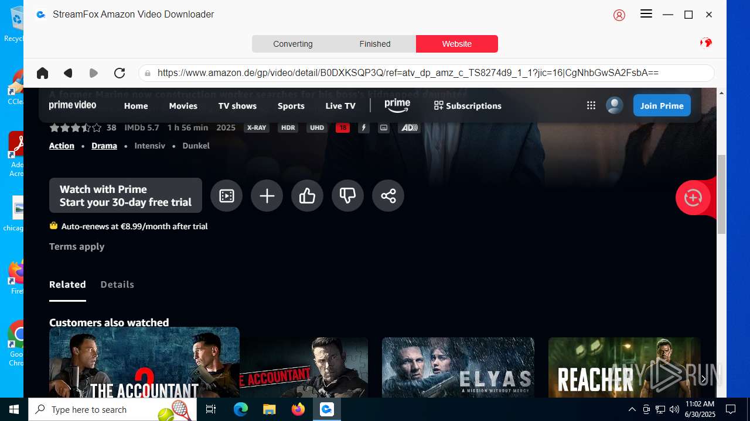Open Microsoft Edge from the taskbar
The image size is (750, 421).
(241, 409)
